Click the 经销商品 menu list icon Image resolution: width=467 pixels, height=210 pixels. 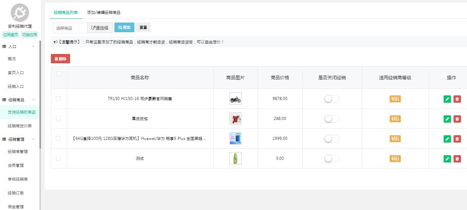pos(4,100)
